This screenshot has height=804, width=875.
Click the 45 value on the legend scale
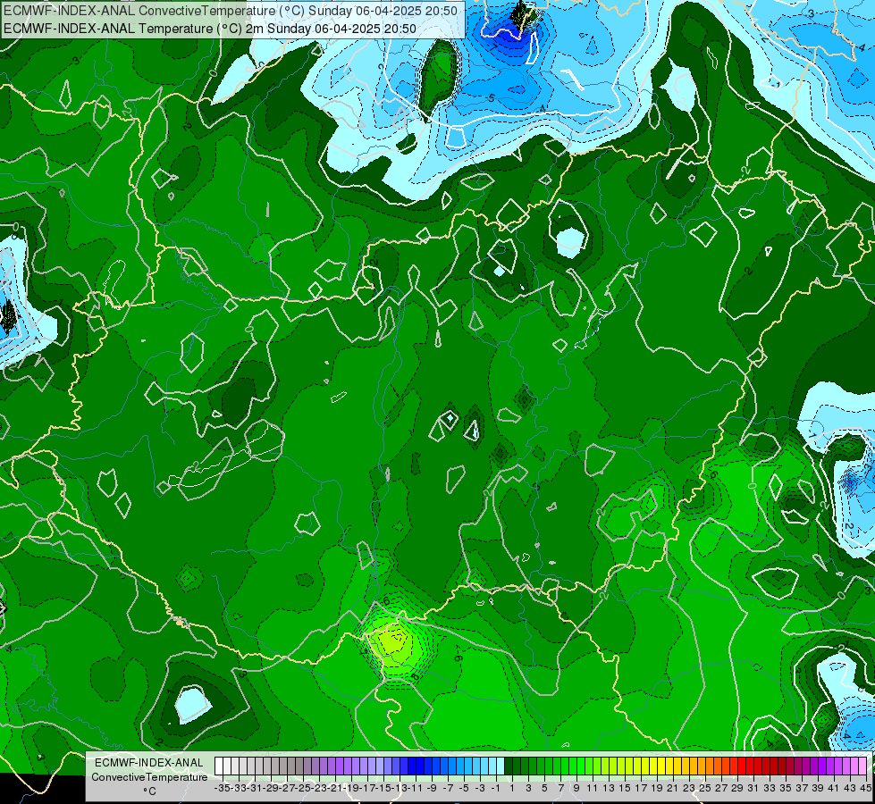click(x=865, y=788)
